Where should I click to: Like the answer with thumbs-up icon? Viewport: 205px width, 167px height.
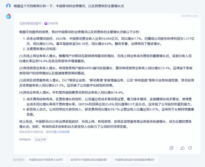tap(183, 148)
